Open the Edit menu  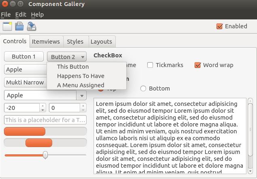tap(21, 15)
